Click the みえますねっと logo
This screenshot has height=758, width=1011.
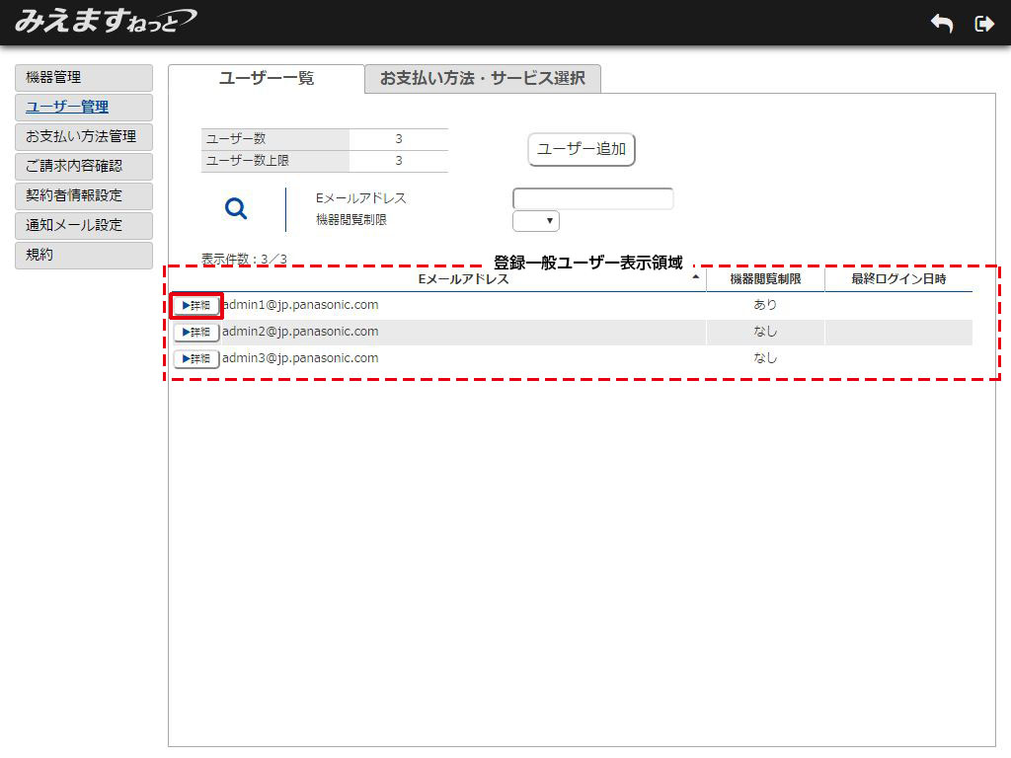point(105,21)
